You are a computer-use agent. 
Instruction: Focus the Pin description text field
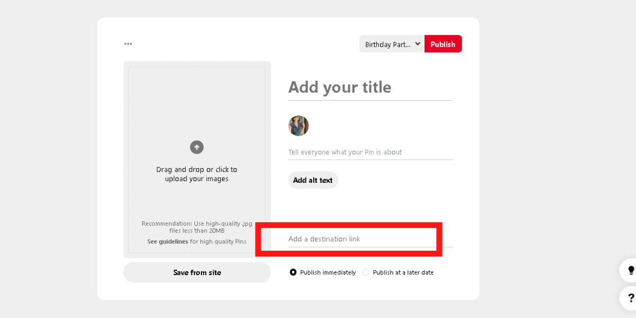370,152
